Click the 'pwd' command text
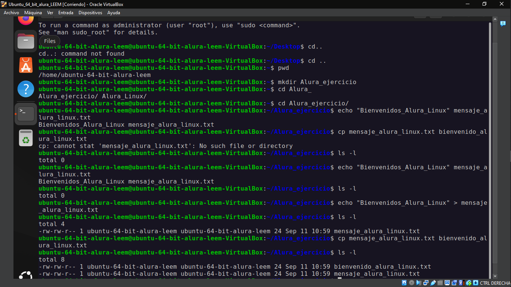 click(284, 68)
